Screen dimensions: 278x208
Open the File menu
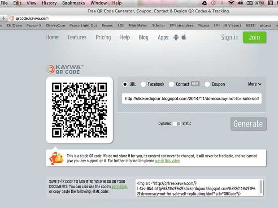pos(4,3)
